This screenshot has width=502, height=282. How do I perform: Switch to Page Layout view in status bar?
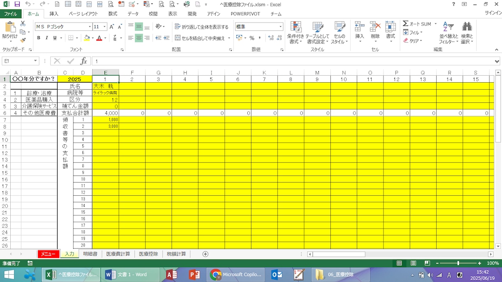click(x=413, y=263)
